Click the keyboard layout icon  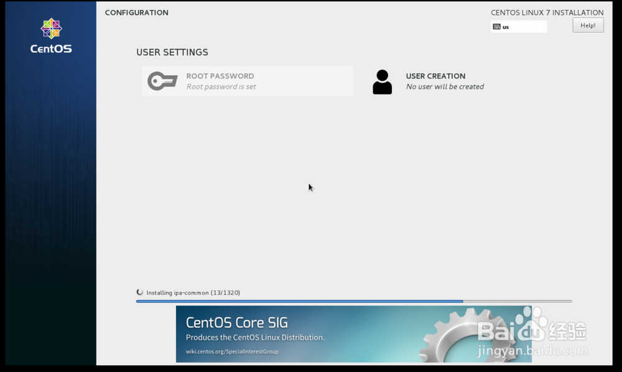point(496,27)
